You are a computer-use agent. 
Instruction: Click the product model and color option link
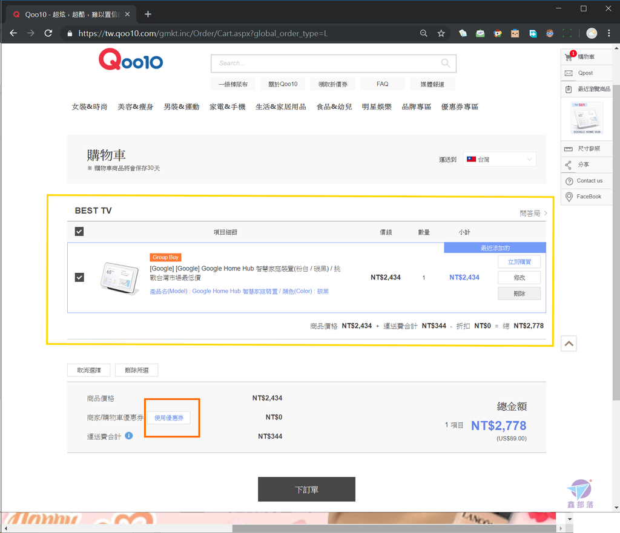239,291
